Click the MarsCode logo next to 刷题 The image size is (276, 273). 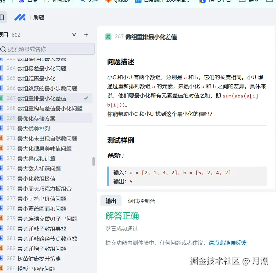pos(20,17)
